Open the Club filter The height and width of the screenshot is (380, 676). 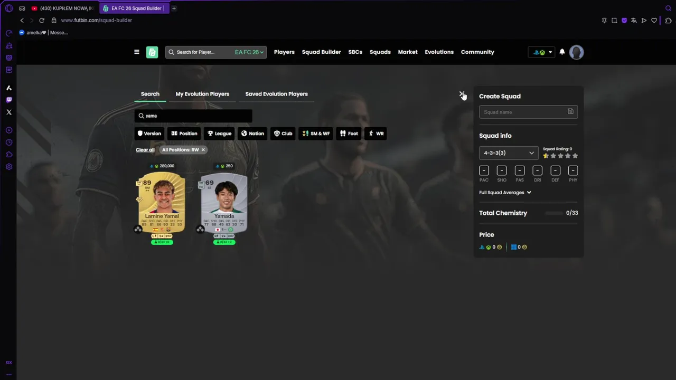[283, 134]
